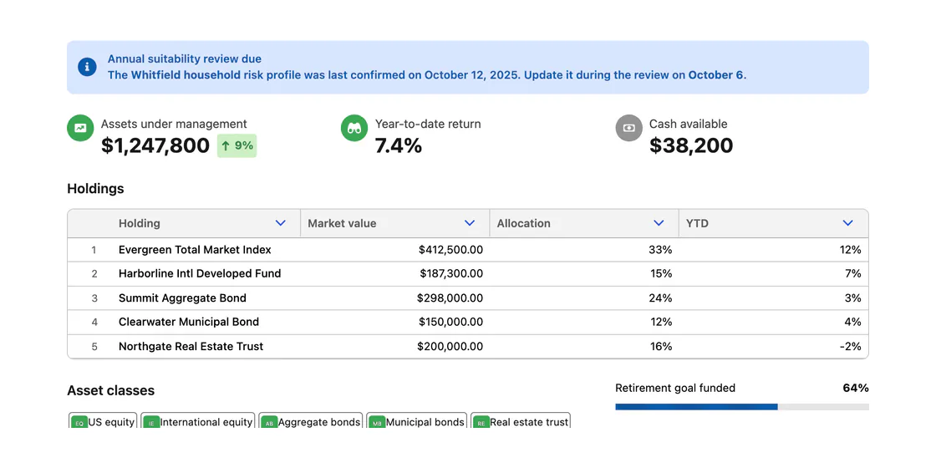Click the Retirement goal funded progress bar

click(x=742, y=406)
